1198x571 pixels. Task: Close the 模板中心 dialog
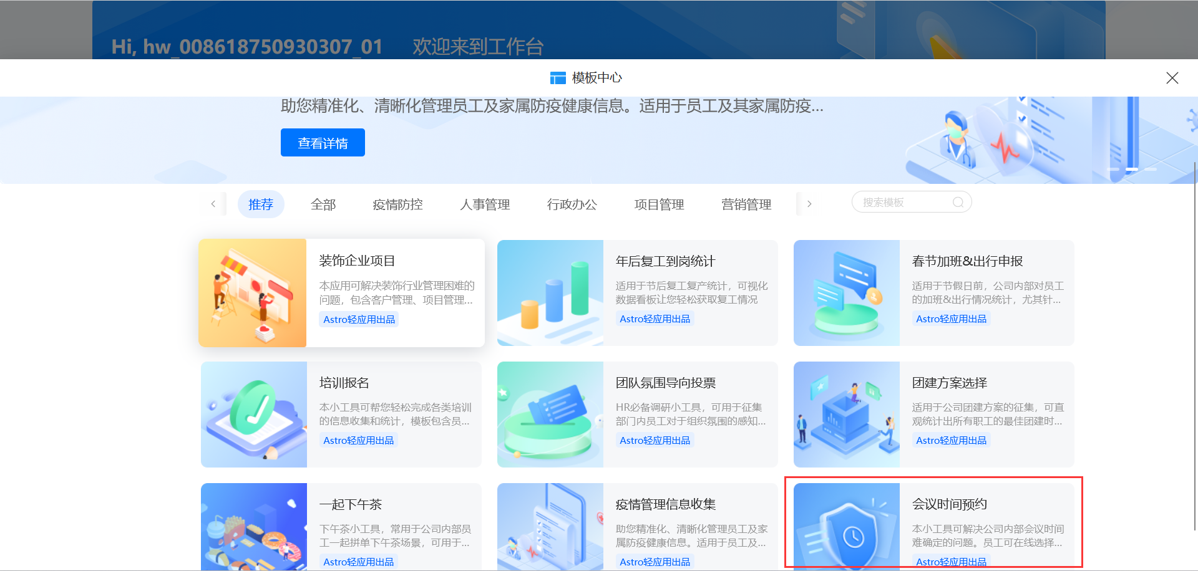click(1172, 77)
